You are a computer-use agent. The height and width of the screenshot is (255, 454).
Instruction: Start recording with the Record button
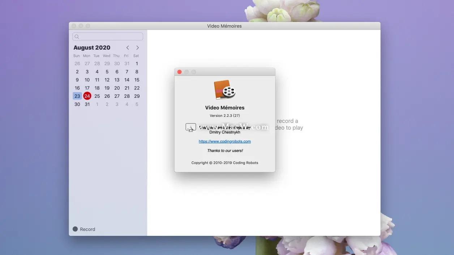point(84,229)
